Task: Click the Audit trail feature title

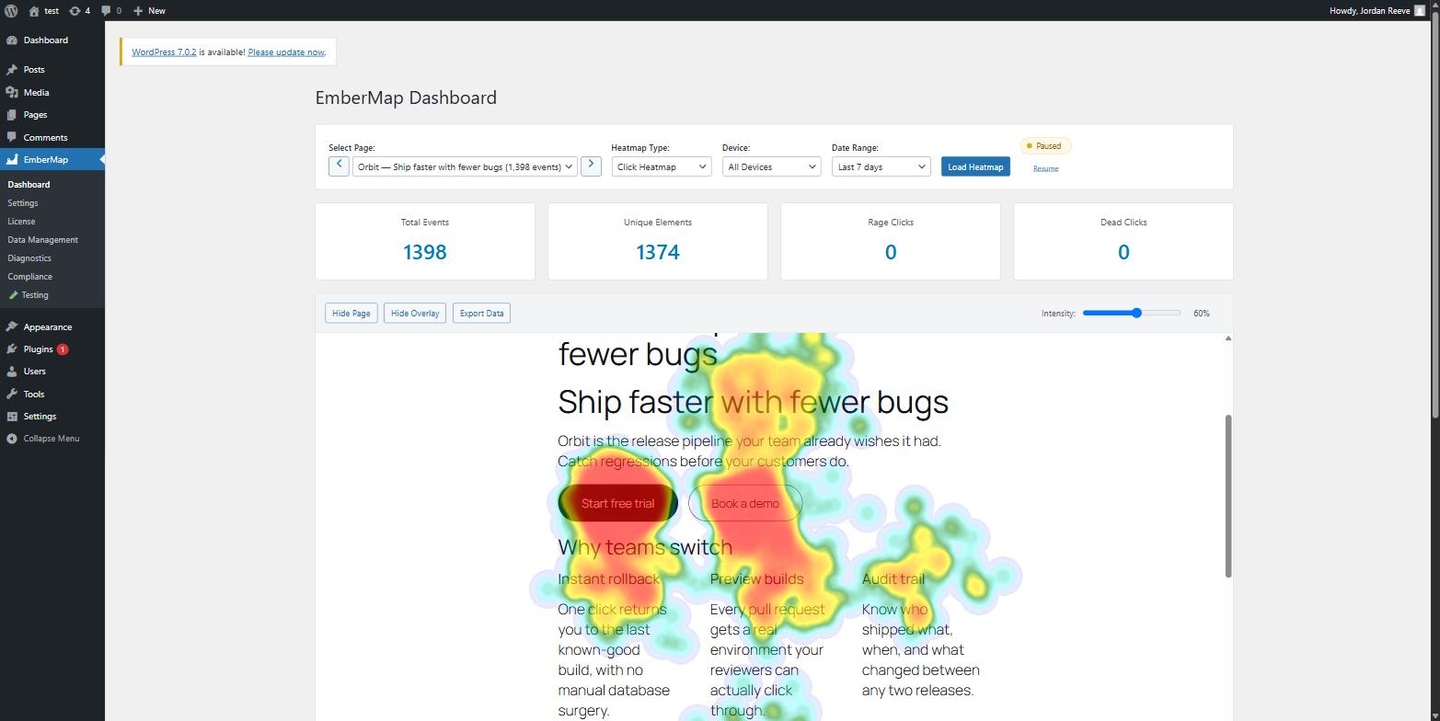Action: (x=893, y=579)
